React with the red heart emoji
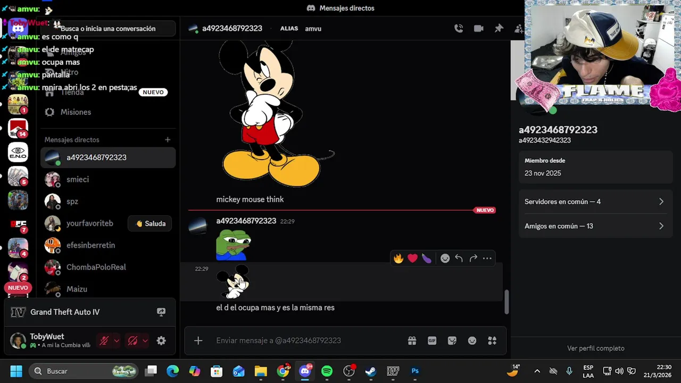681x383 pixels. [413, 259]
